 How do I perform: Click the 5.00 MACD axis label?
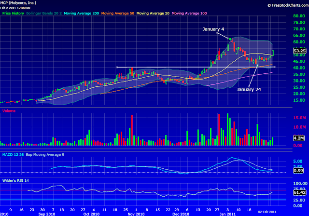(298, 162)
